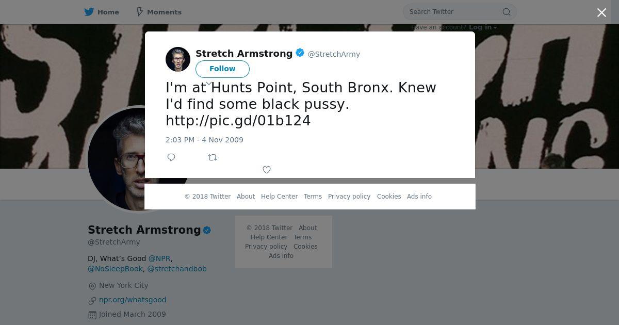Image resolution: width=619 pixels, height=325 pixels.
Task: Click into Search Twitter field
Action: pyautogui.click(x=454, y=12)
